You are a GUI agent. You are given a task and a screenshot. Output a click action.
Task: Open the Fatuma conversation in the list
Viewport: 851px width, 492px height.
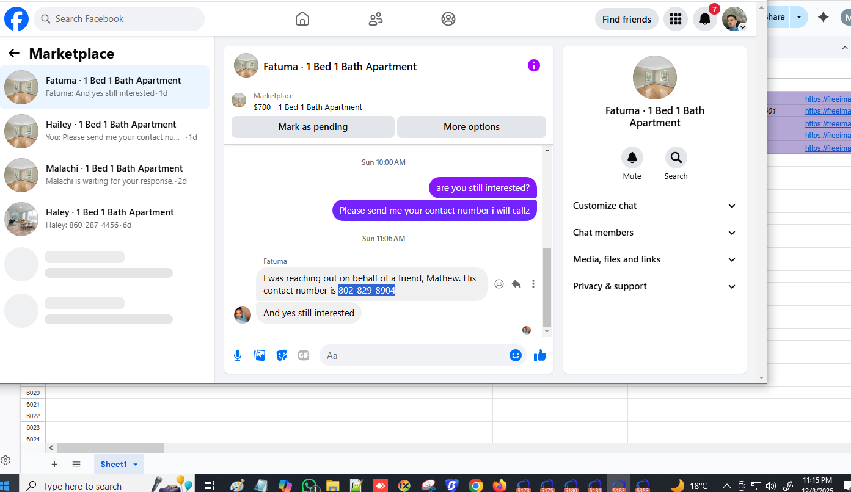105,87
